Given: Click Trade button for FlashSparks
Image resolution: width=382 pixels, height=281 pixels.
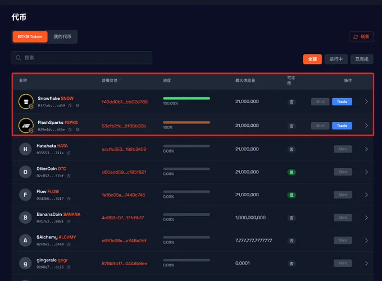Looking at the screenshot, I should coord(342,126).
